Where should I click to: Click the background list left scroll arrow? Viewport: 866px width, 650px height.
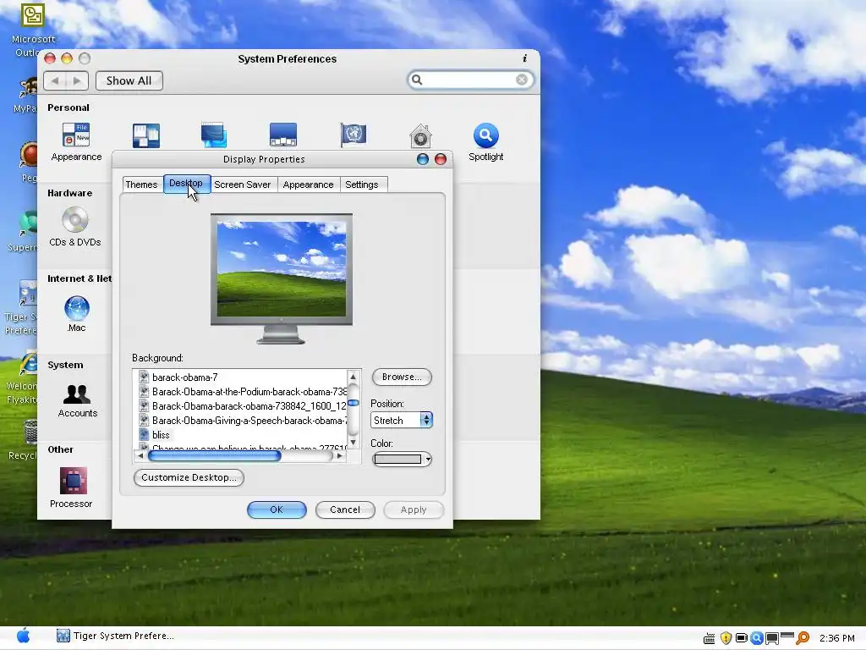[x=140, y=456]
